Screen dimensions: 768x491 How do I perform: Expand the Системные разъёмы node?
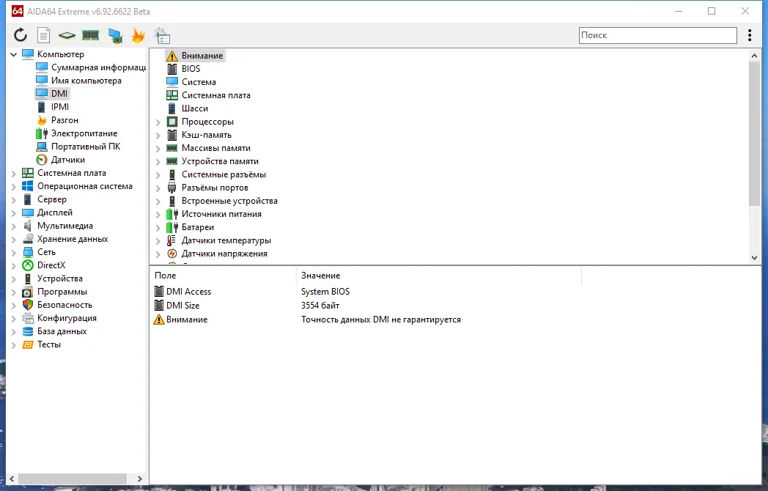coord(158,175)
